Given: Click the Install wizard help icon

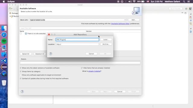Looking at the screenshot, I should (22, 91).
